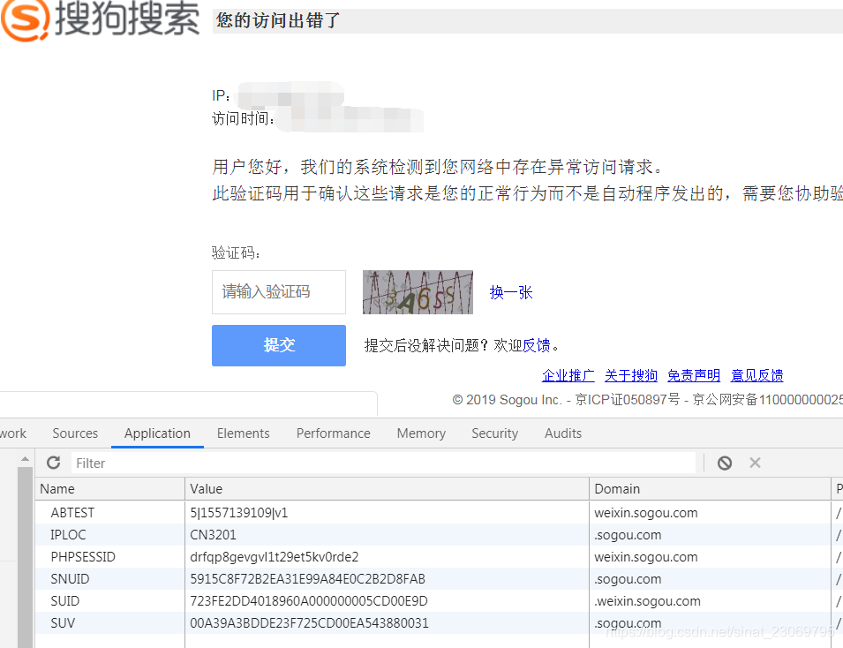Switch to the Sources tab
This screenshot has height=648, width=843.
click(x=75, y=433)
